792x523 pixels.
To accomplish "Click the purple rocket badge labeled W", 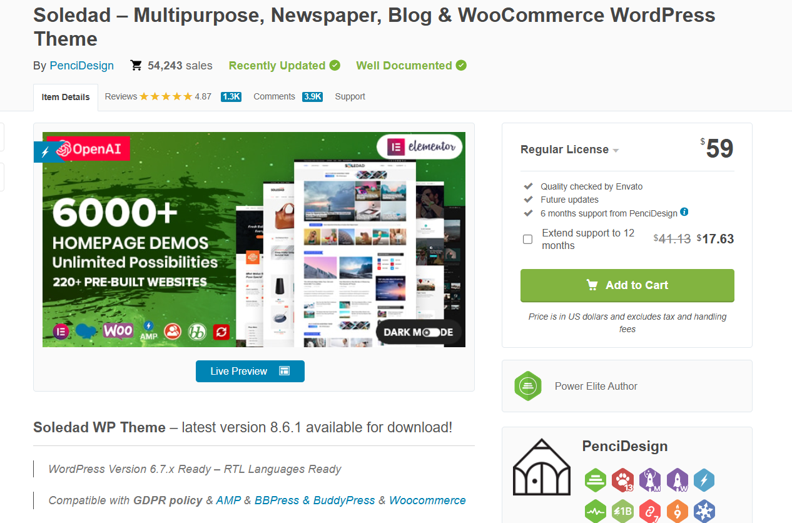I will point(677,480).
